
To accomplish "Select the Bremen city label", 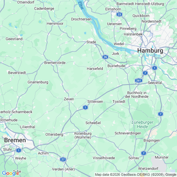I will pos(15,140).
